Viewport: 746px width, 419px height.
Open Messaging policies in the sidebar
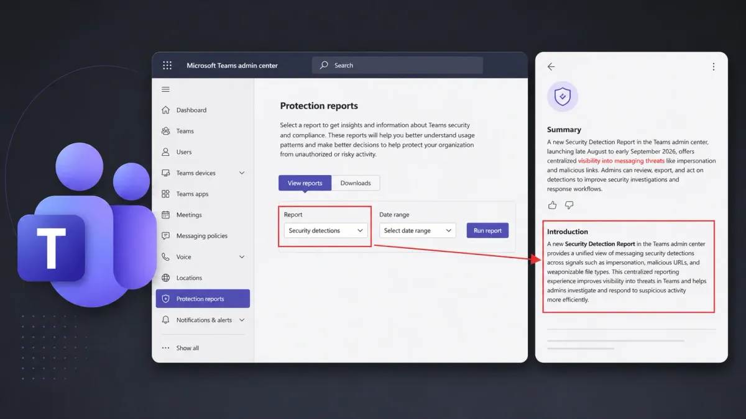click(x=202, y=236)
